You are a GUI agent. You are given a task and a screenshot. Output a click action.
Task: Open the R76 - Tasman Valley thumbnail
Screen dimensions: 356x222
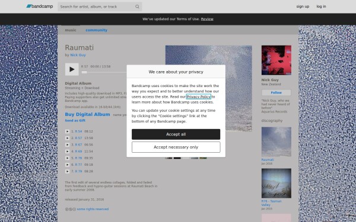pyautogui.click(x=276, y=184)
